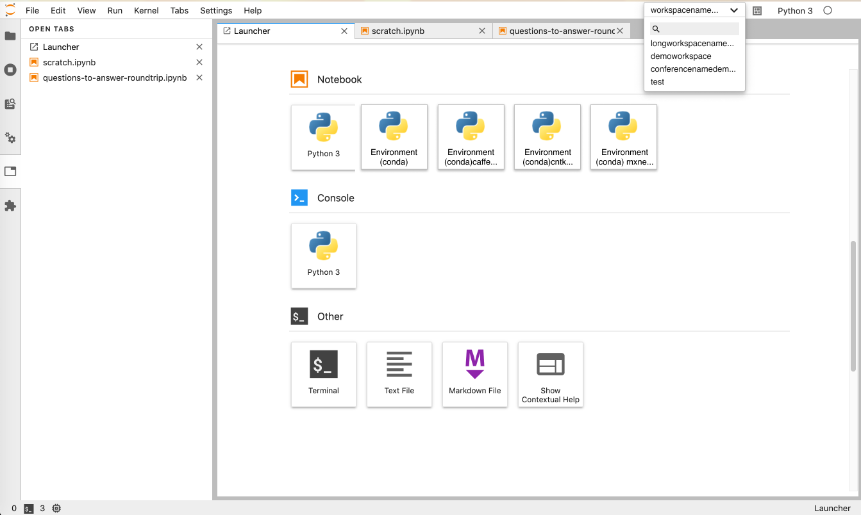This screenshot has width=861, height=515.
Task: Click the OPEN TABS panel heading
Action: point(51,29)
